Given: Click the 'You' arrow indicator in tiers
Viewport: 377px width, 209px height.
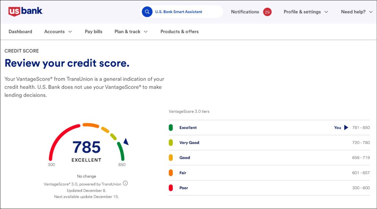Looking at the screenshot, I should [x=346, y=128].
